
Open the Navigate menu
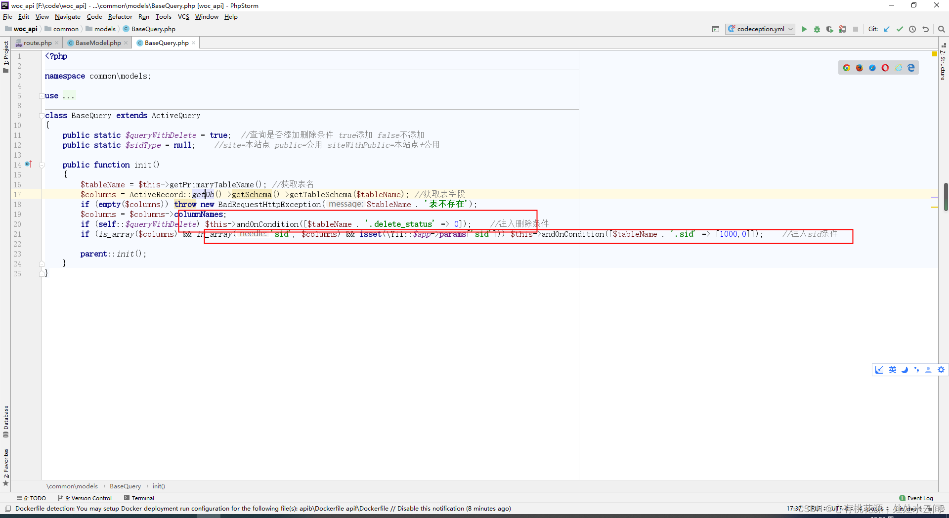click(x=68, y=17)
